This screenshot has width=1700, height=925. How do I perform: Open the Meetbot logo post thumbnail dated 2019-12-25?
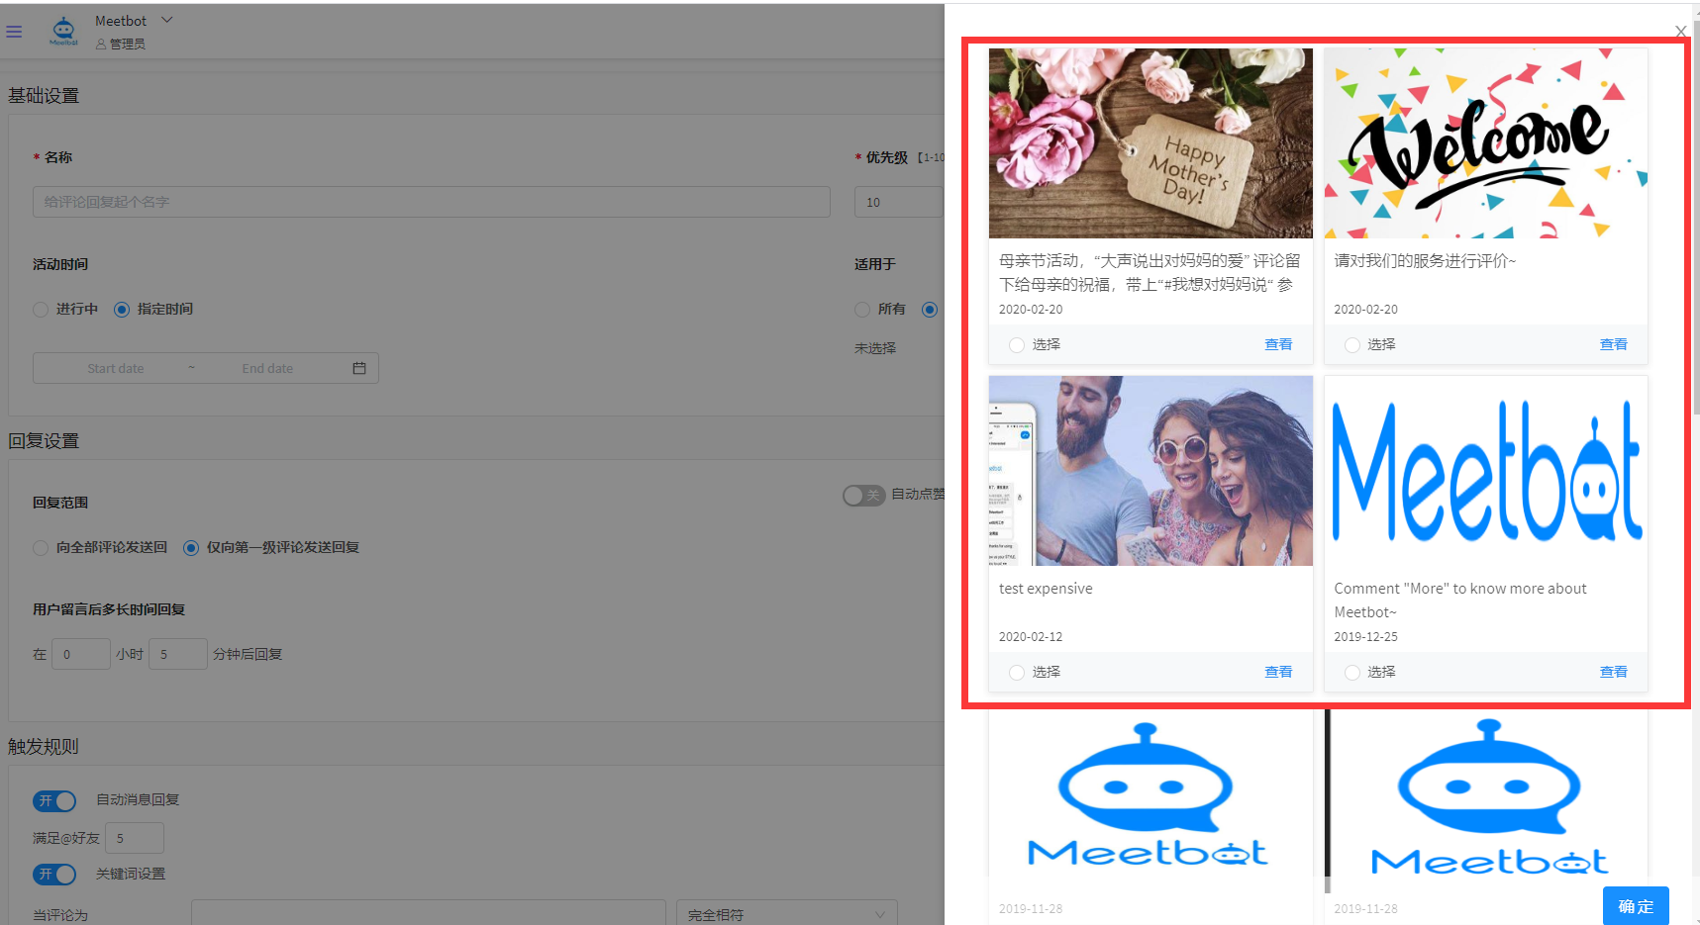(x=1486, y=471)
